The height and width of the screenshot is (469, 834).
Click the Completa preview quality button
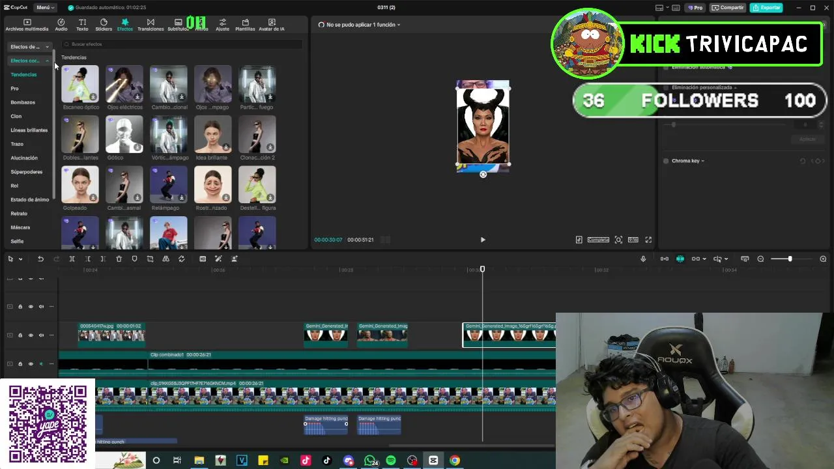(x=598, y=240)
